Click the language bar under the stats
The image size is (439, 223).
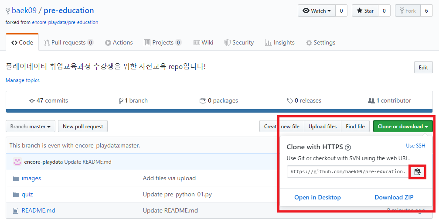point(219,111)
